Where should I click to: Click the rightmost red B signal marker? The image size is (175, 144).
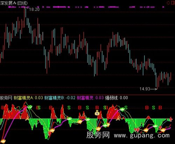[x=160, y=108]
